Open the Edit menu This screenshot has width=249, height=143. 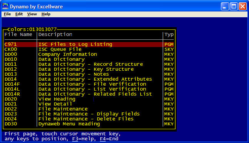[19, 14]
